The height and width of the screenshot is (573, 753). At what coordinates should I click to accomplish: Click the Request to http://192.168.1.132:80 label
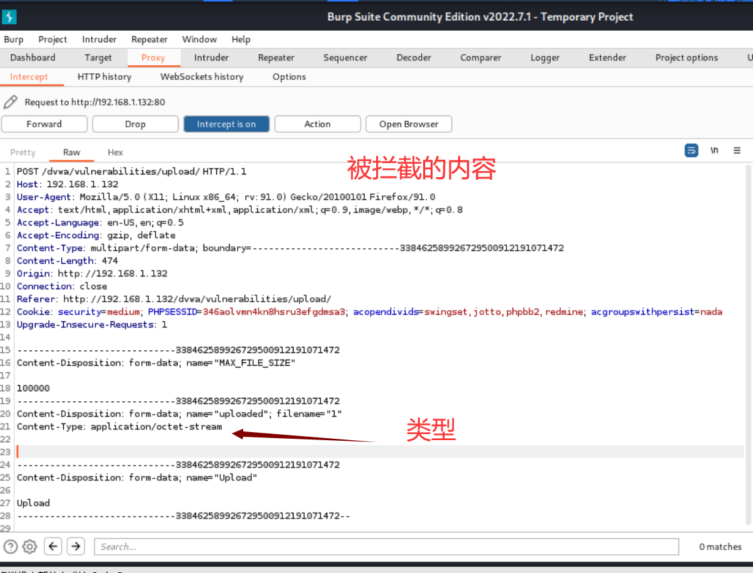95,102
